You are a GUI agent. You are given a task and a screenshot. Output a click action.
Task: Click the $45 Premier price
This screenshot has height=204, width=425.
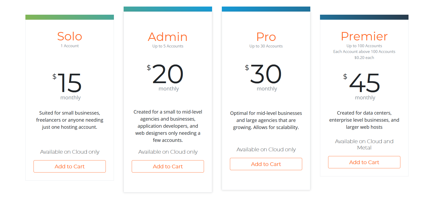tap(364, 83)
